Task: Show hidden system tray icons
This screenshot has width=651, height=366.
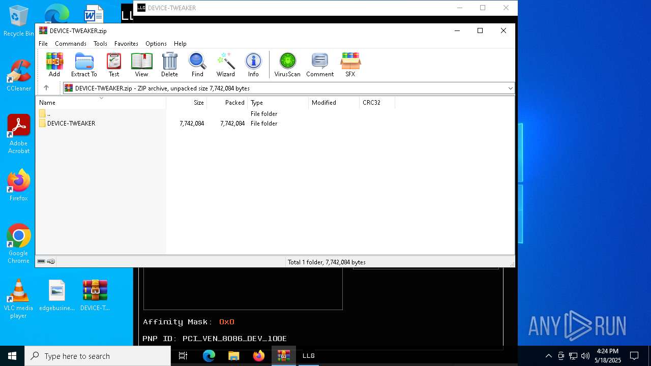Action: point(548,356)
